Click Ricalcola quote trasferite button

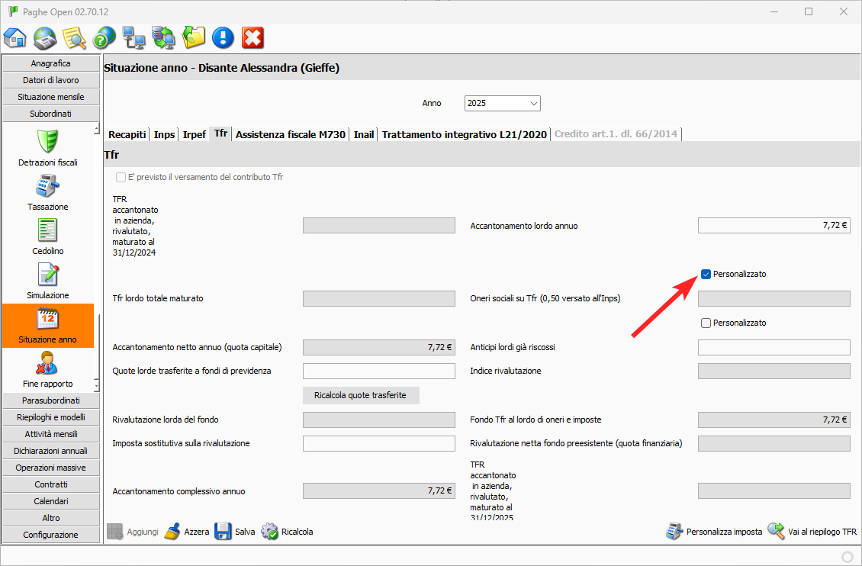tap(361, 395)
